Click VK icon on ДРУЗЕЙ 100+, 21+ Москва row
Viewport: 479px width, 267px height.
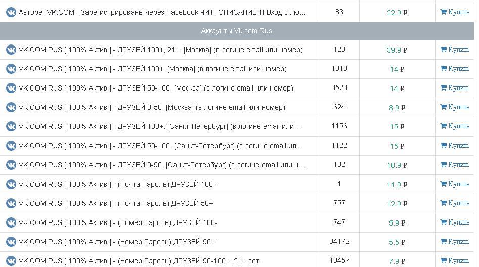pyautogui.click(x=11, y=50)
